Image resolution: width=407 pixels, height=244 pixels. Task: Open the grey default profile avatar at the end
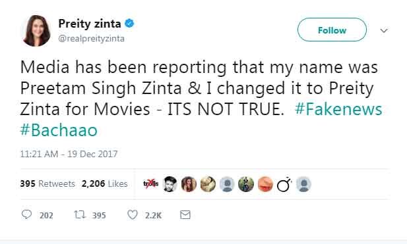[303, 184]
